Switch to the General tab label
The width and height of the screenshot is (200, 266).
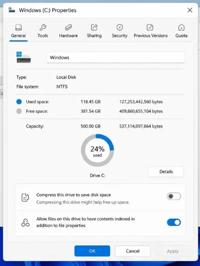(x=18, y=36)
